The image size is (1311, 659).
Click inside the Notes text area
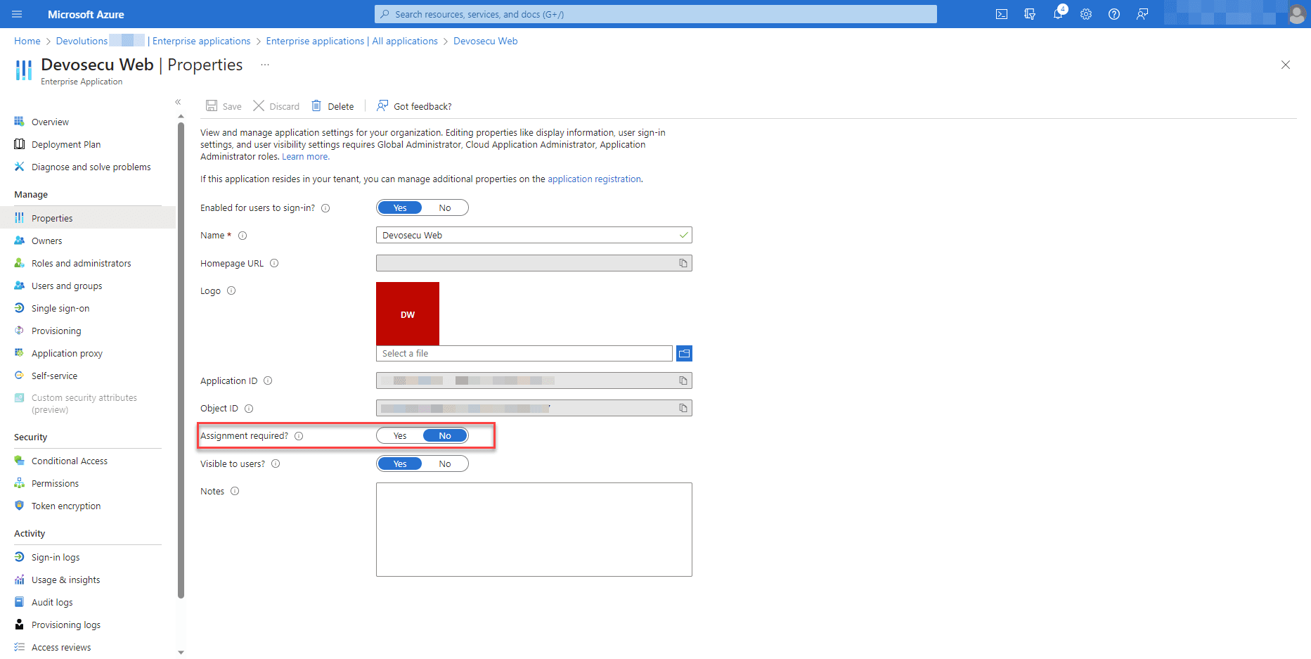pos(534,529)
